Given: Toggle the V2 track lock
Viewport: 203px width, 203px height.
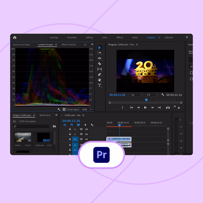Looking at the screenshot, I should 70,134.
